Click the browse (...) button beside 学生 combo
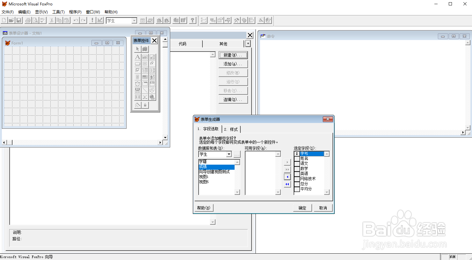 [x=237, y=154]
